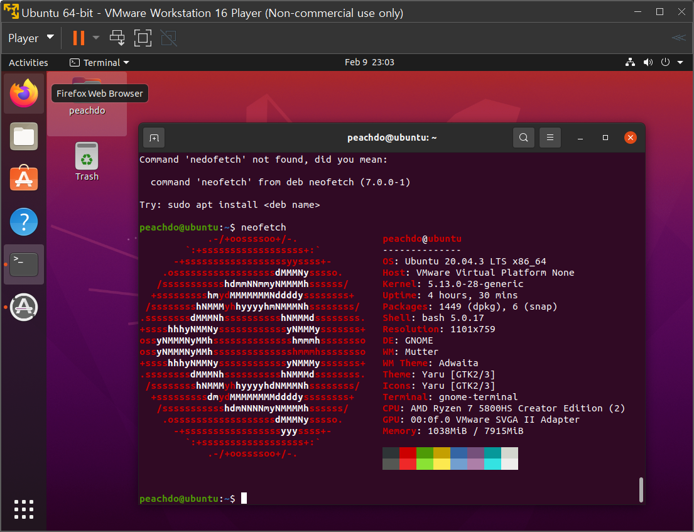Click the Resolution value '1101x759'
This screenshot has width=694, height=532.
point(473,329)
